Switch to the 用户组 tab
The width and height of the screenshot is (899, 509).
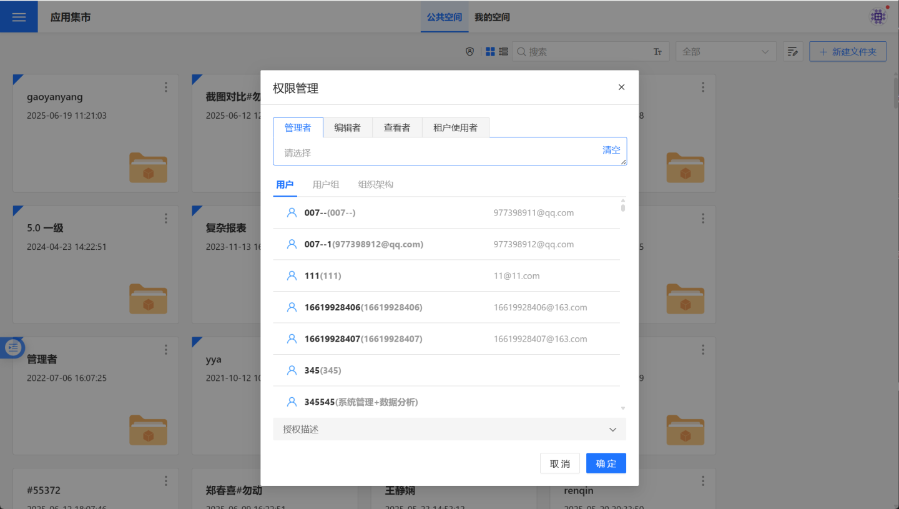tap(325, 184)
